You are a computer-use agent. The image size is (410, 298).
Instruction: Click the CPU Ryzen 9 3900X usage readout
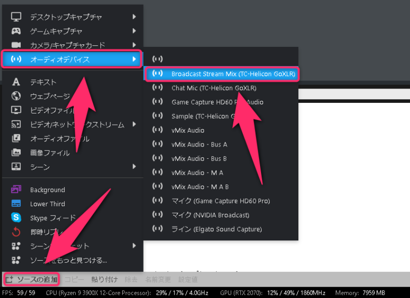tap(127, 293)
